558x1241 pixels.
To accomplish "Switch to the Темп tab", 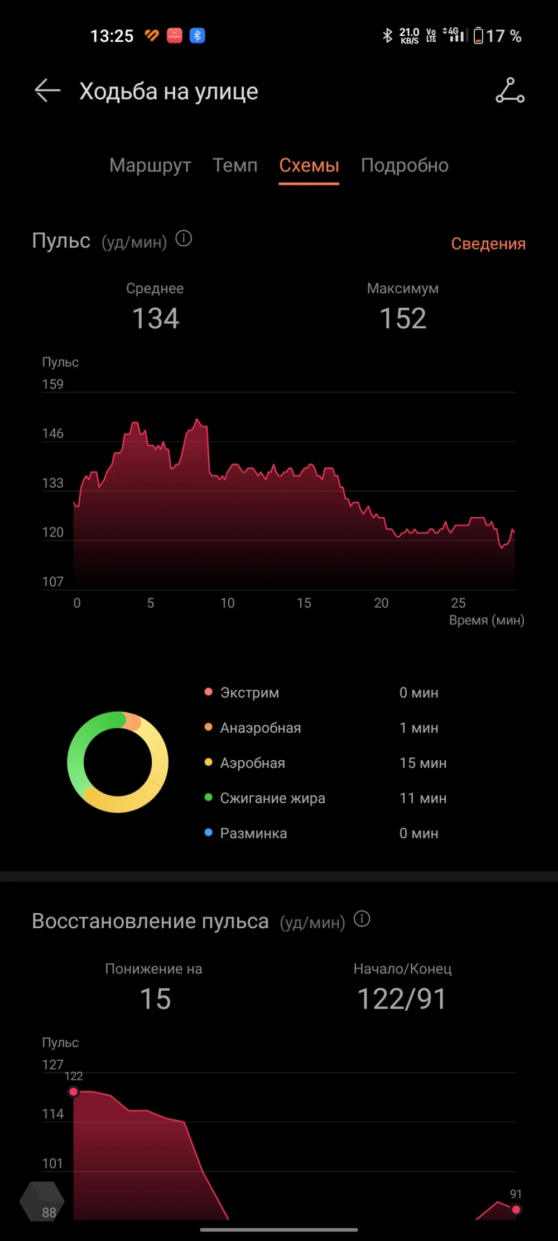I will coord(235,165).
